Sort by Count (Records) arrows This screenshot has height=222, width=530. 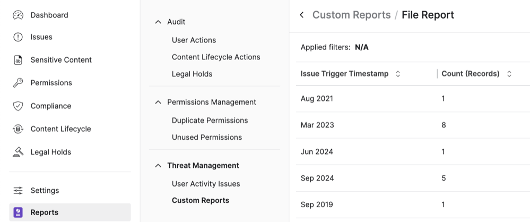pyautogui.click(x=509, y=74)
